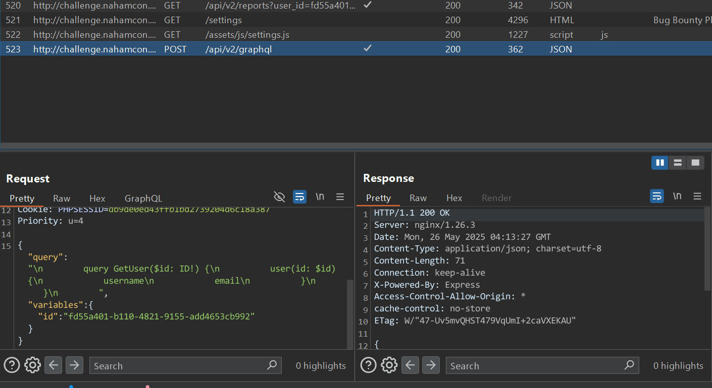712x388 pixels.
Task: Toggle the Request message inspector visibility (crossed-eye icon)
Action: tap(279, 197)
